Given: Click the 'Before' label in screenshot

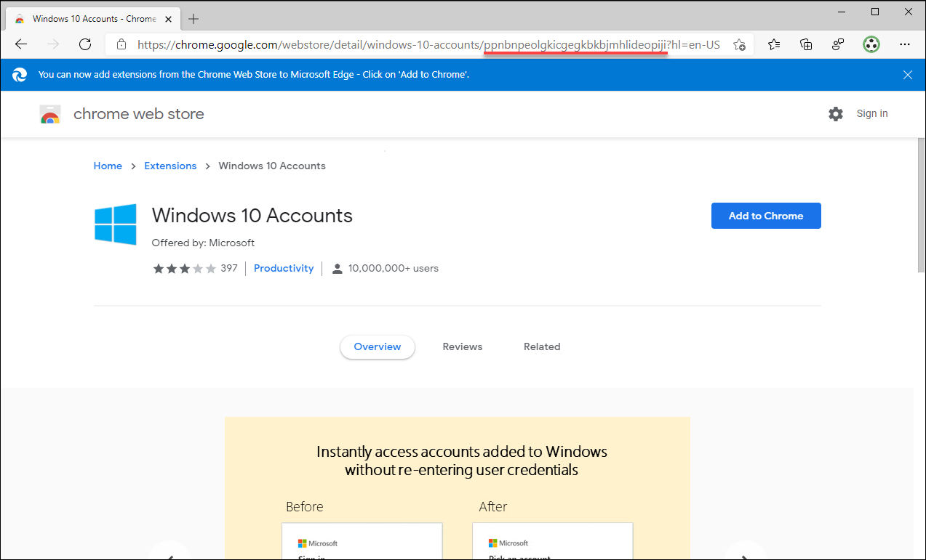Looking at the screenshot, I should click(x=305, y=506).
